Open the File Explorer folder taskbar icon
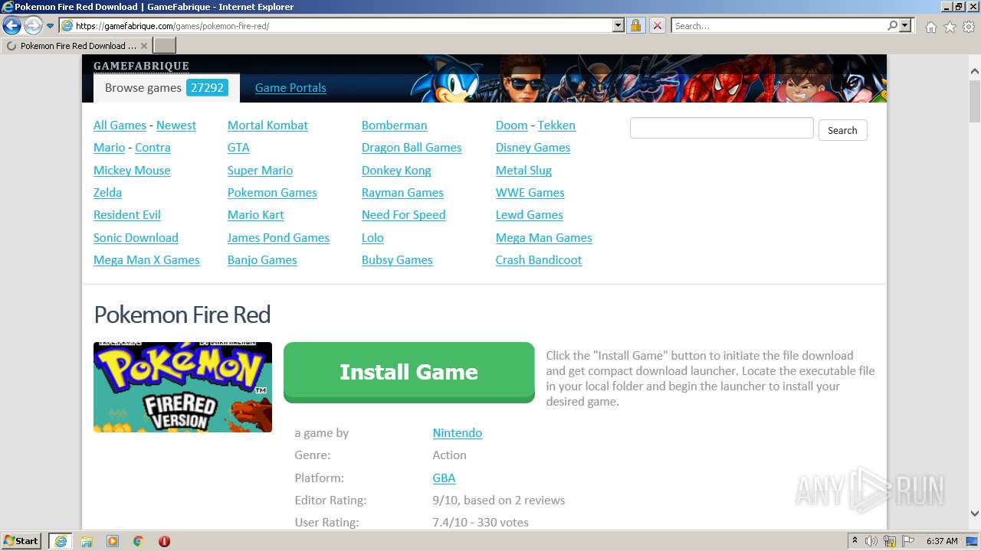Image resolution: width=981 pixels, height=551 pixels. coord(87,541)
